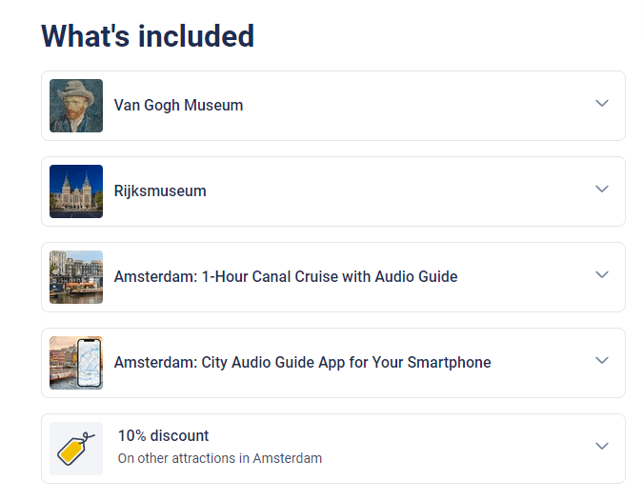Click the Rijksmuseum building thumbnail

[76, 191]
